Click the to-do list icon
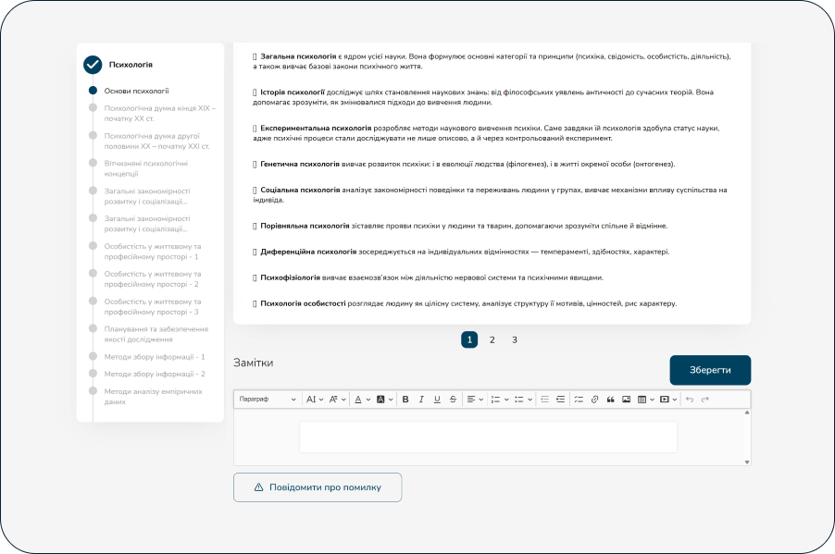This screenshot has height=554, width=835. click(x=579, y=400)
